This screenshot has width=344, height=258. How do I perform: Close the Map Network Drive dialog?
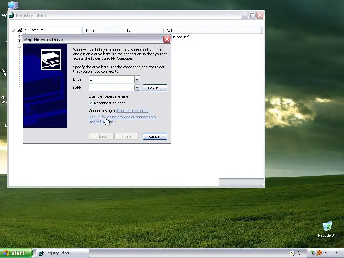click(167, 39)
